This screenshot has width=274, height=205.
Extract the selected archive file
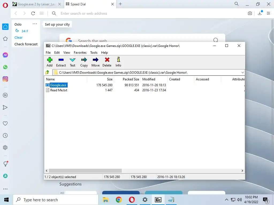[x=61, y=62]
